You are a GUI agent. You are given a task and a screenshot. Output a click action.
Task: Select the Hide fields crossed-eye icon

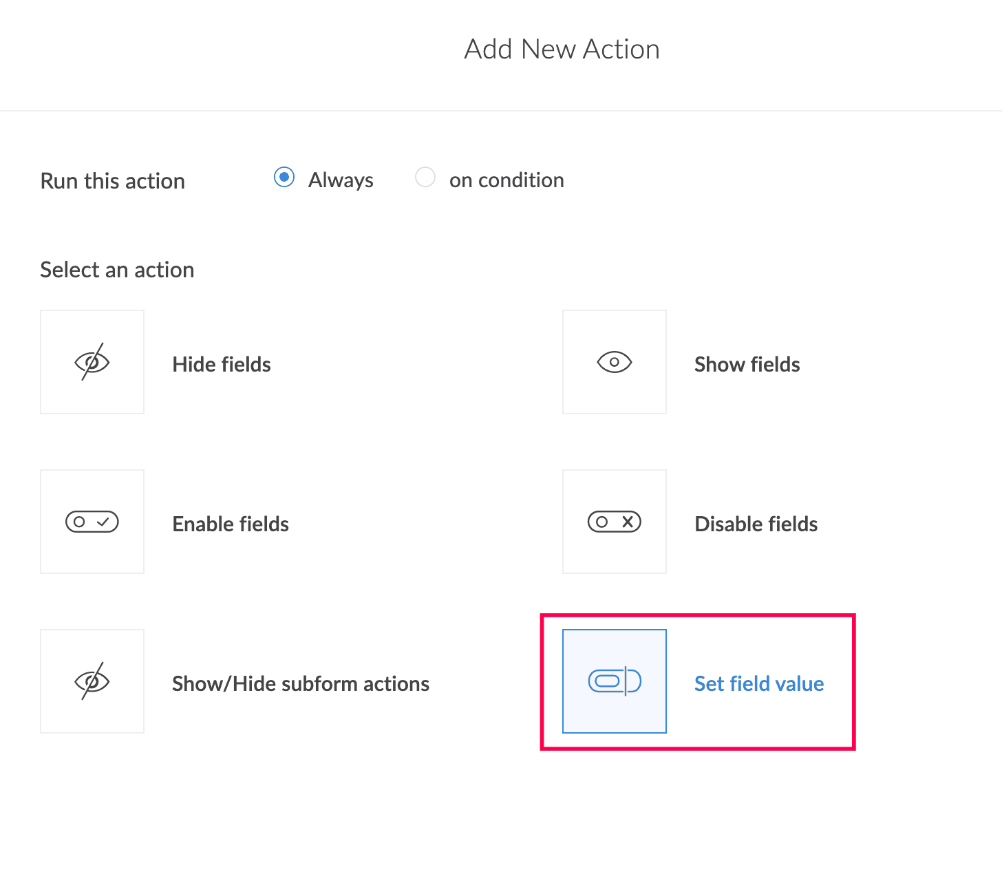[92, 362]
